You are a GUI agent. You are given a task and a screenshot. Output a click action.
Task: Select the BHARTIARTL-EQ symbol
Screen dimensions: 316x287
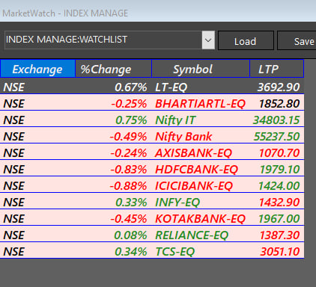point(200,104)
